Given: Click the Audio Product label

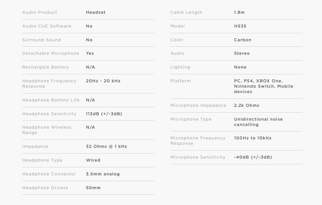Looking at the screenshot, I should (x=40, y=12).
